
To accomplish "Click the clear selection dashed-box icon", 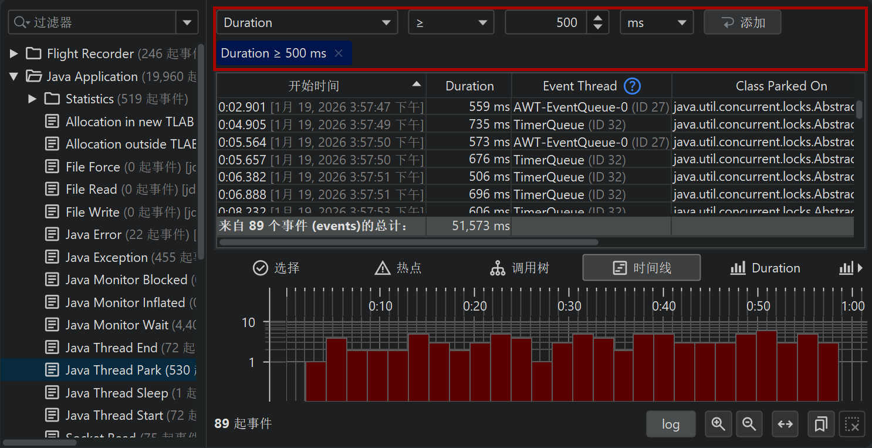I will 852,424.
